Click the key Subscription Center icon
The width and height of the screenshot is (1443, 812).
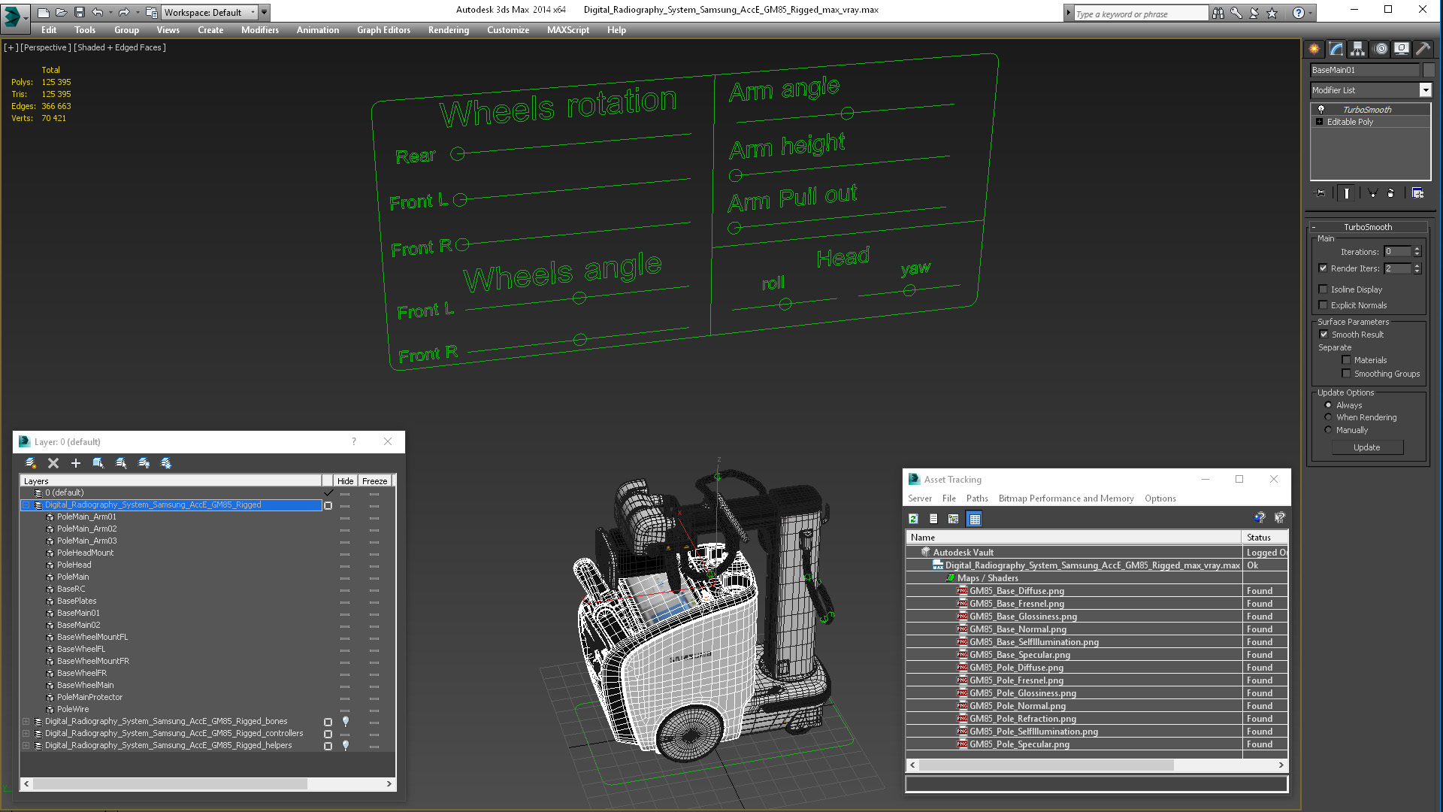tap(1236, 13)
